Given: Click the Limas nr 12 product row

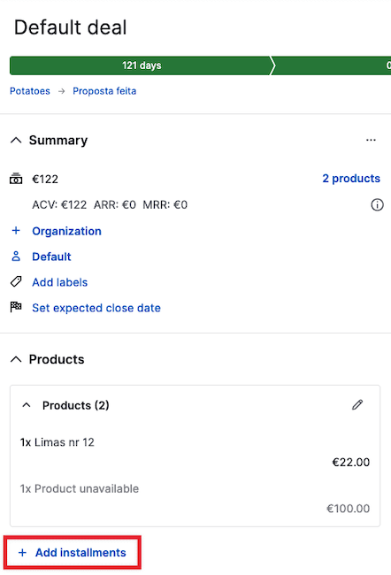Looking at the screenshot, I should (195, 452).
